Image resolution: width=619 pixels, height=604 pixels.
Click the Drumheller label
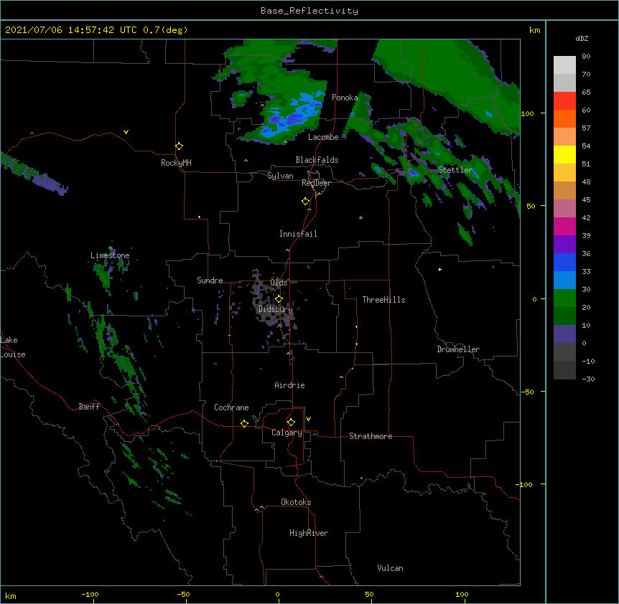(x=458, y=349)
